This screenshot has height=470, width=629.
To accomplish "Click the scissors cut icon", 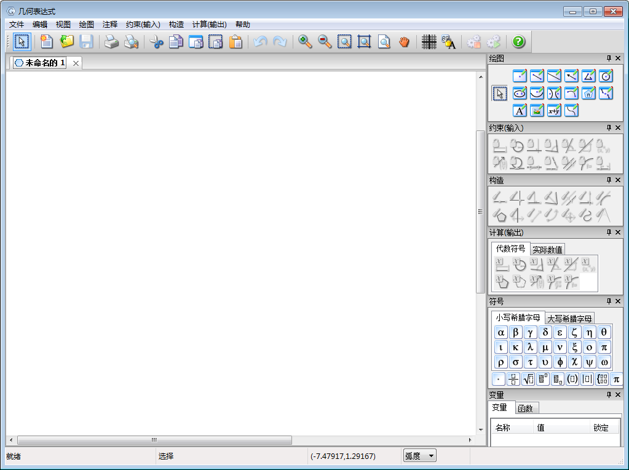I will [x=156, y=41].
